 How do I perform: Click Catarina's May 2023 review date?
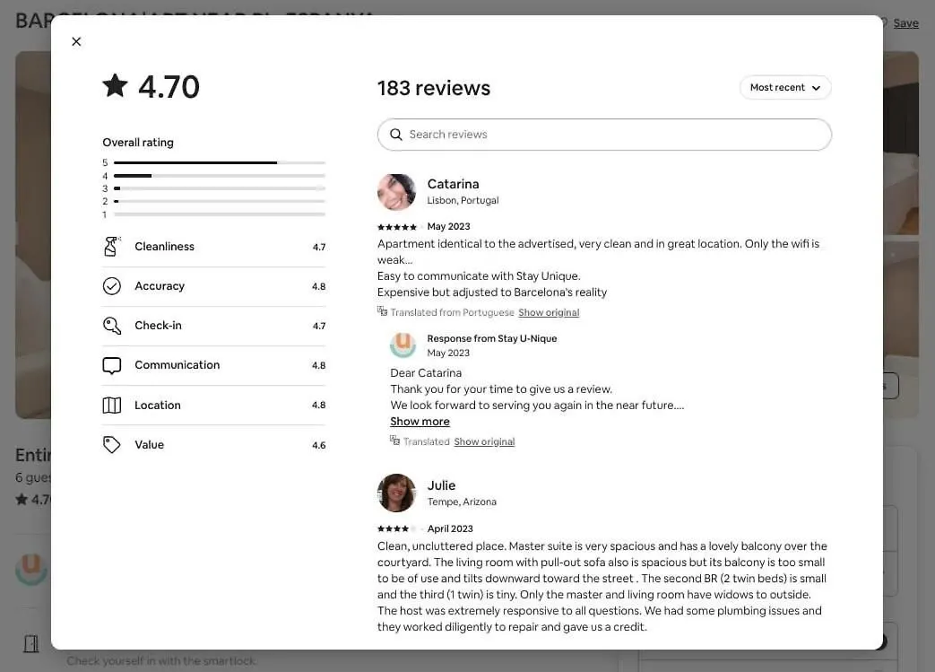pyautogui.click(x=448, y=227)
